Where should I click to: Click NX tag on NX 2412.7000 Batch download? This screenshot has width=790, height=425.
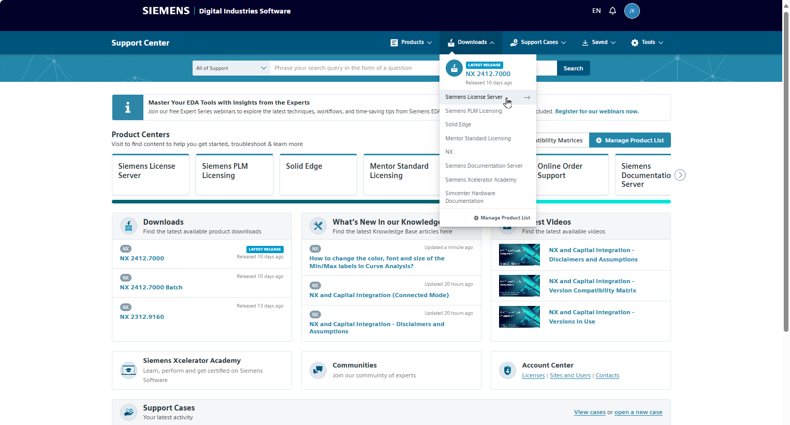126,278
